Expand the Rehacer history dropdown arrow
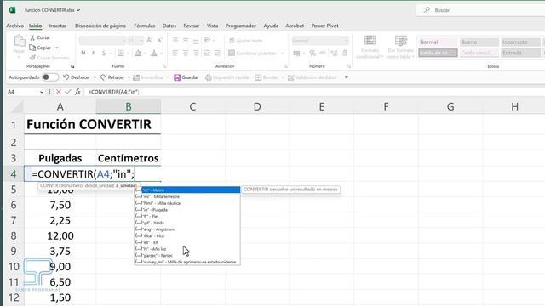 pos(129,77)
